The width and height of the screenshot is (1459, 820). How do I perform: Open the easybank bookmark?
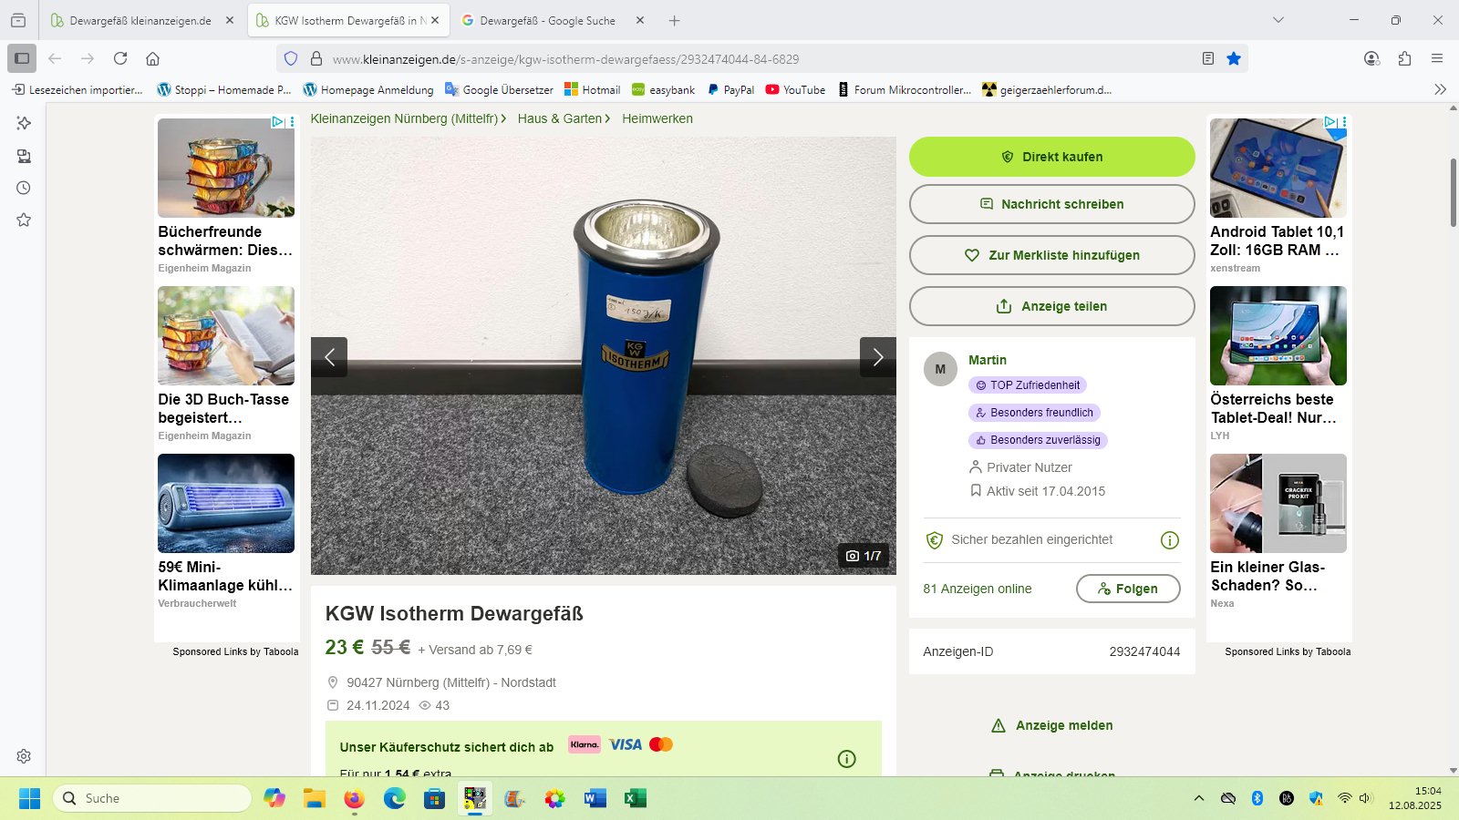663,89
